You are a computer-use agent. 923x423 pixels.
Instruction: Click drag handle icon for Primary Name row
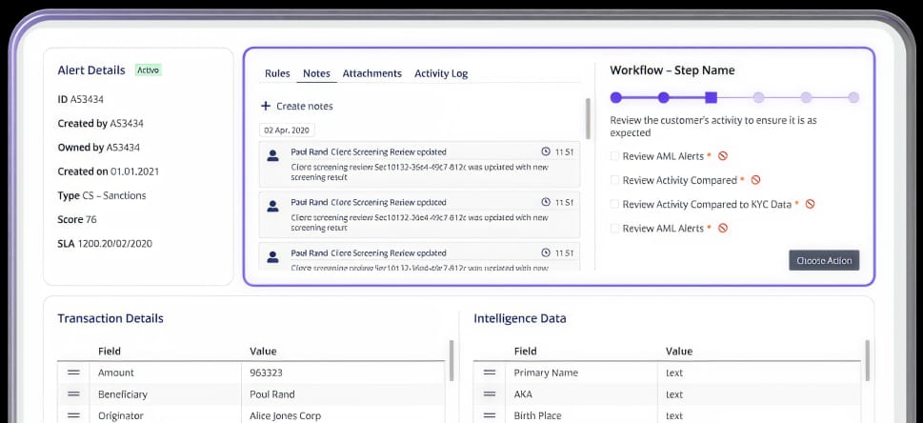point(490,373)
